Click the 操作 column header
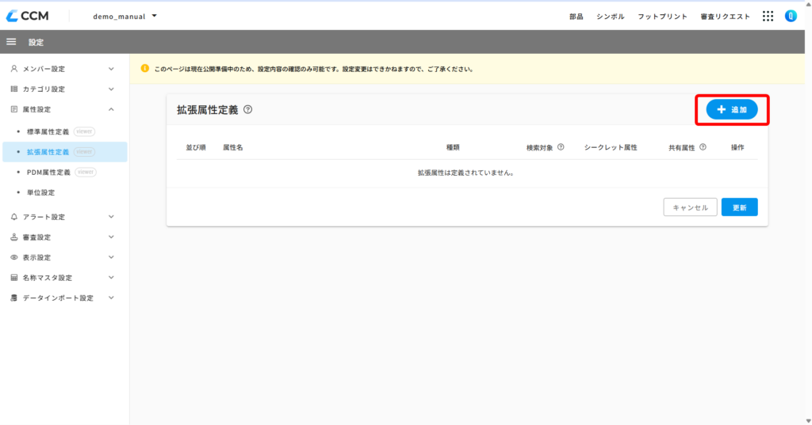812x425 pixels. coord(737,147)
